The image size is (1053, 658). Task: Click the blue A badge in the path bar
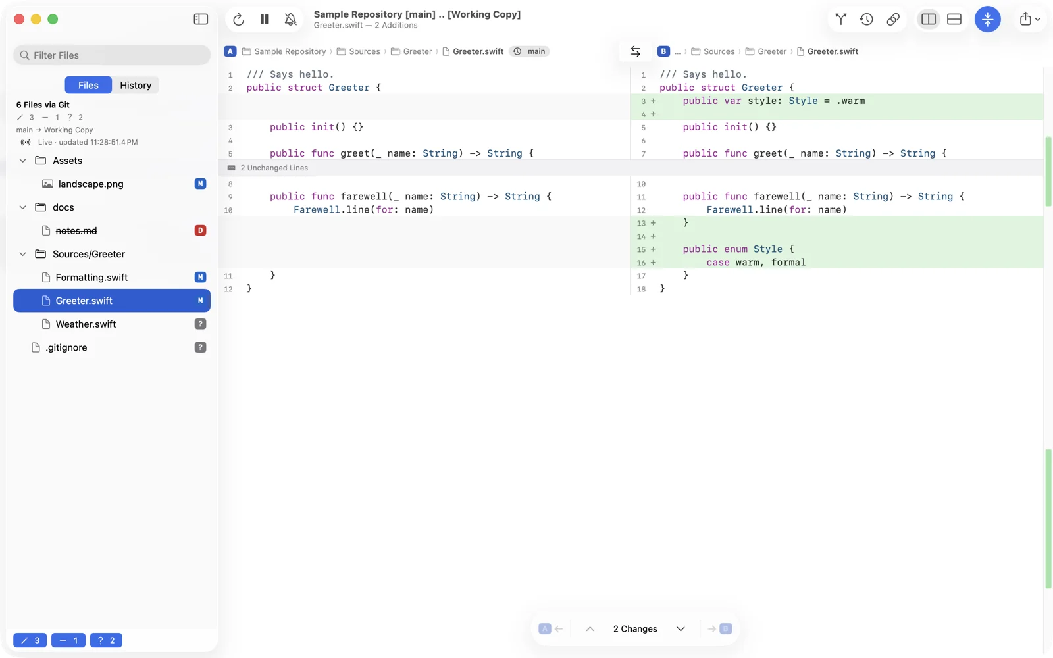pyautogui.click(x=230, y=51)
